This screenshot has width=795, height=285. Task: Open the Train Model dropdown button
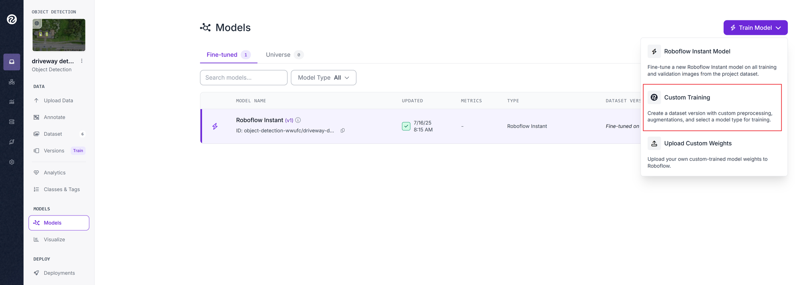coord(755,28)
